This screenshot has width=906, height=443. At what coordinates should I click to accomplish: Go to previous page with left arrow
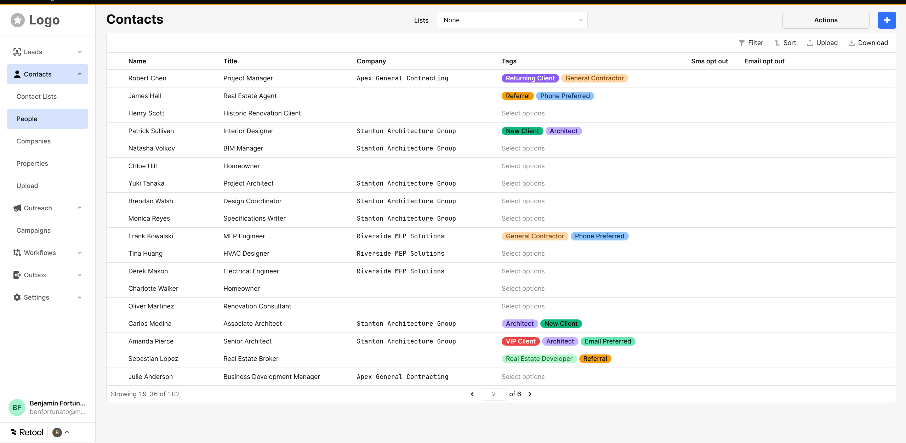pyautogui.click(x=472, y=394)
